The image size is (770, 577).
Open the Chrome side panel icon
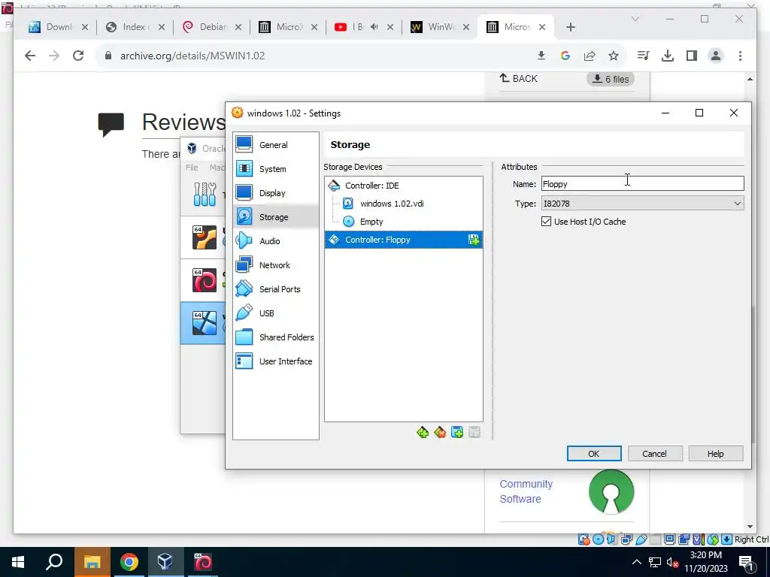click(692, 56)
